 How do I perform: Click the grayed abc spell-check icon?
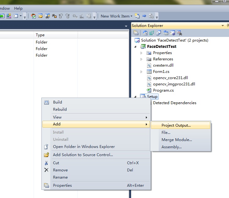(82, 16)
